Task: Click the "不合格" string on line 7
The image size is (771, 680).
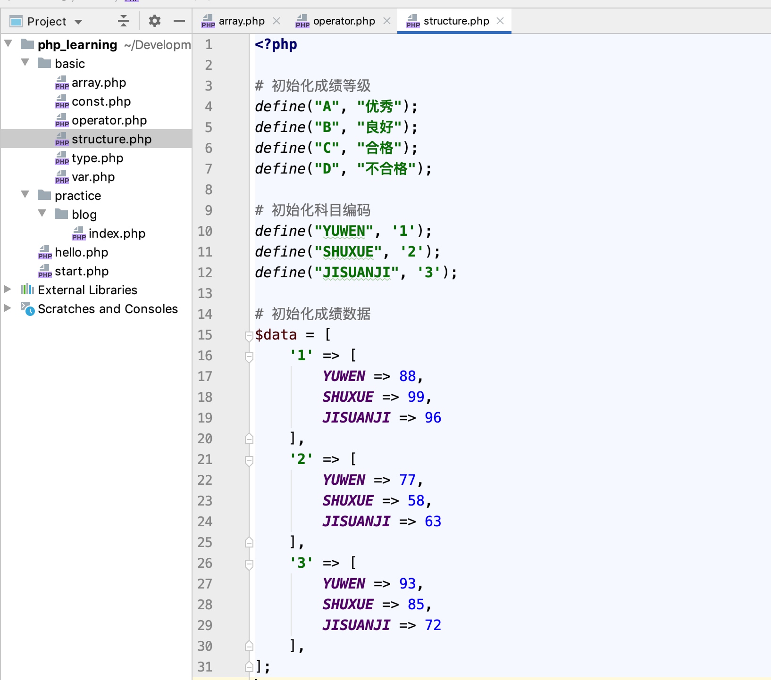Action: pyautogui.click(x=386, y=169)
